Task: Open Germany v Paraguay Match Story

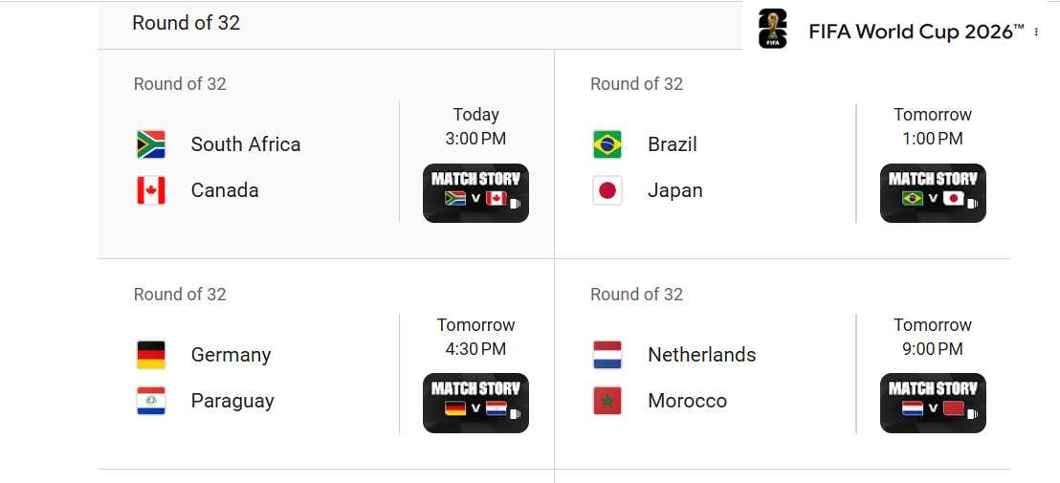Action: pyautogui.click(x=475, y=404)
